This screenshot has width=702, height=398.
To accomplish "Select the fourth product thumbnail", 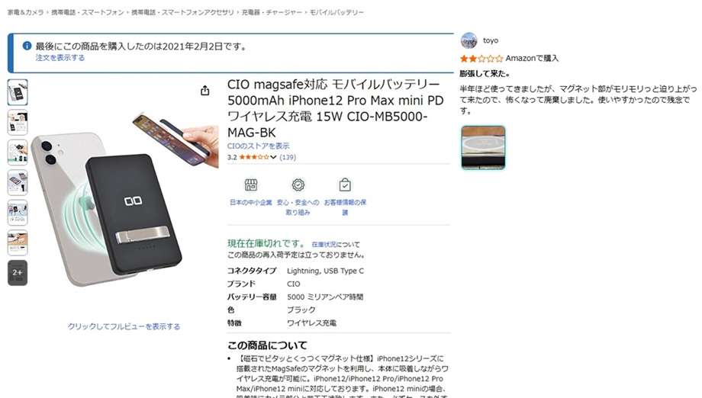I will (x=18, y=182).
